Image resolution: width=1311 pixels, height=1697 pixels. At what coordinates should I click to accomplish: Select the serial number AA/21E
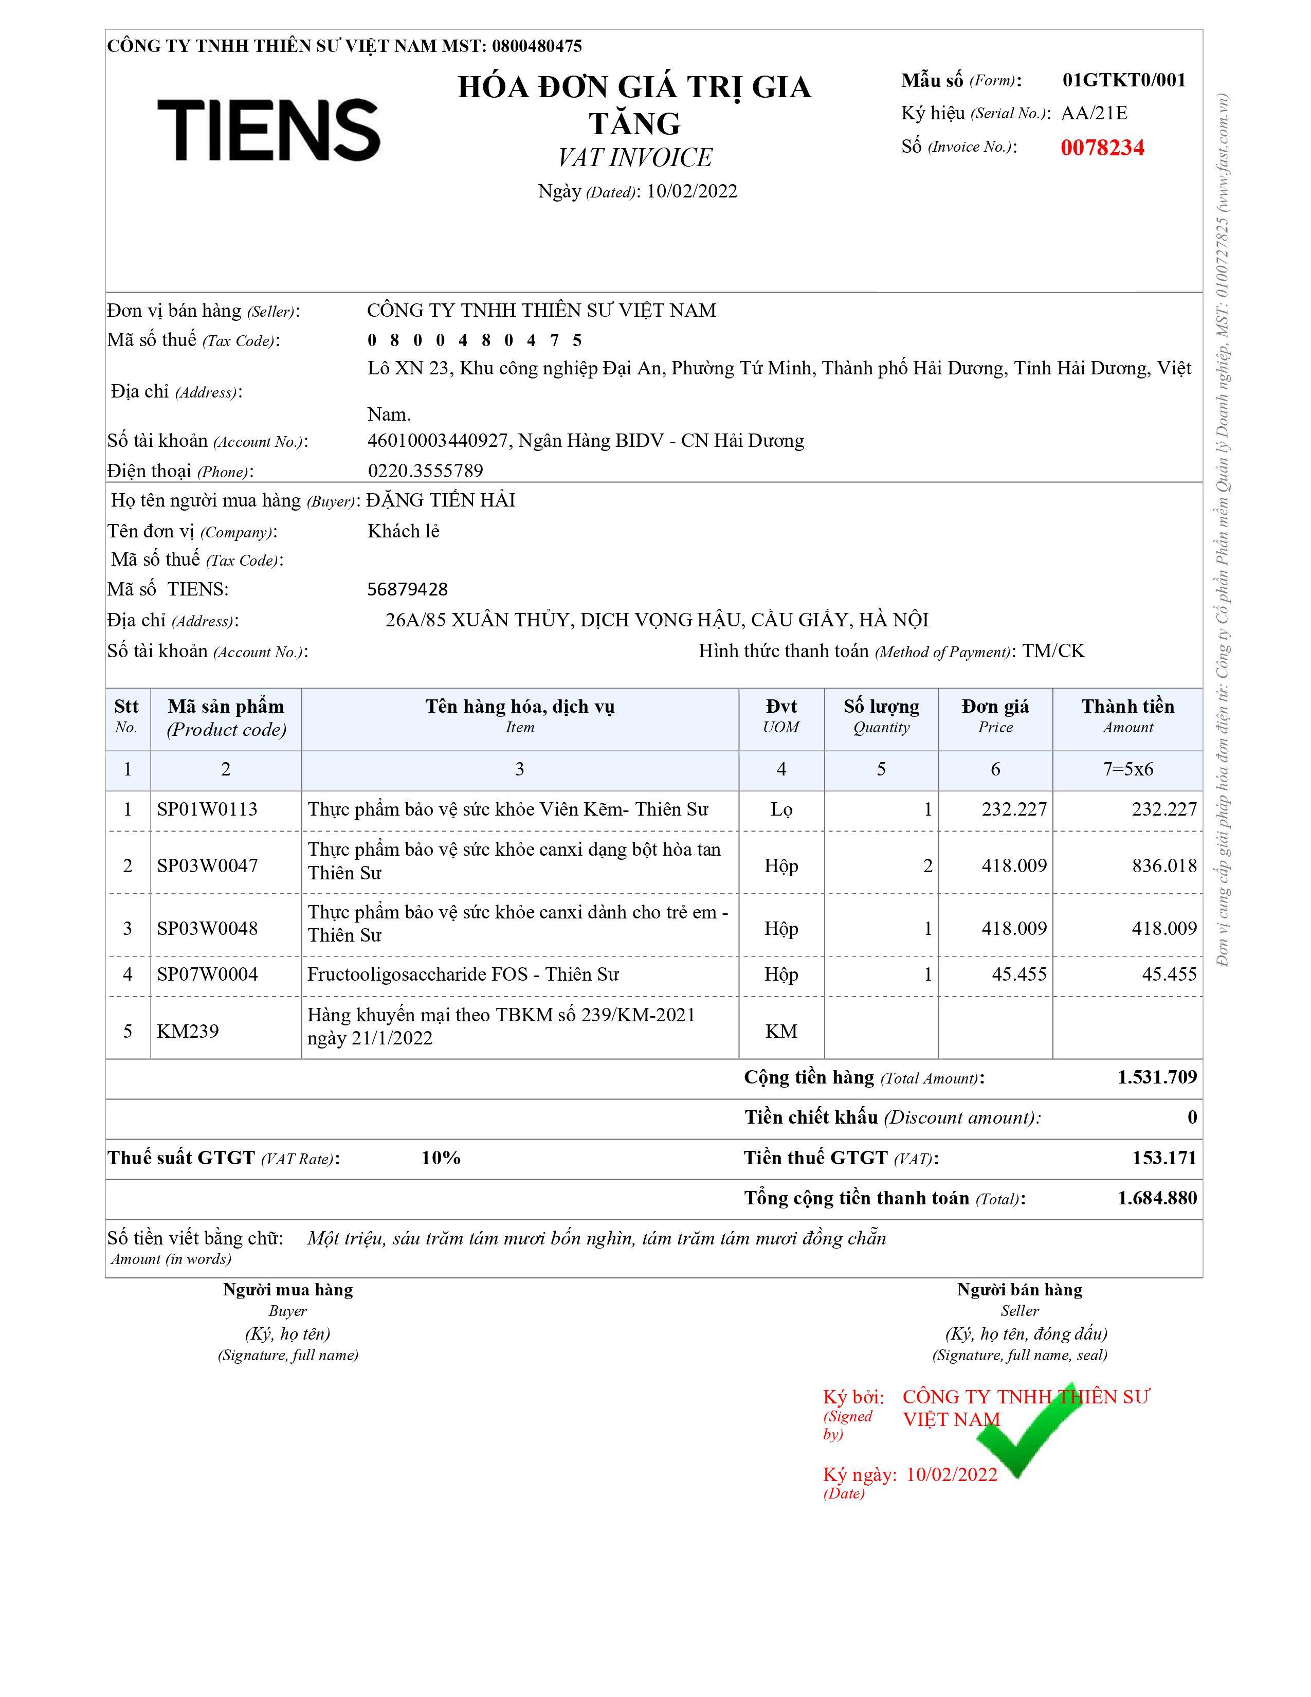[1095, 114]
